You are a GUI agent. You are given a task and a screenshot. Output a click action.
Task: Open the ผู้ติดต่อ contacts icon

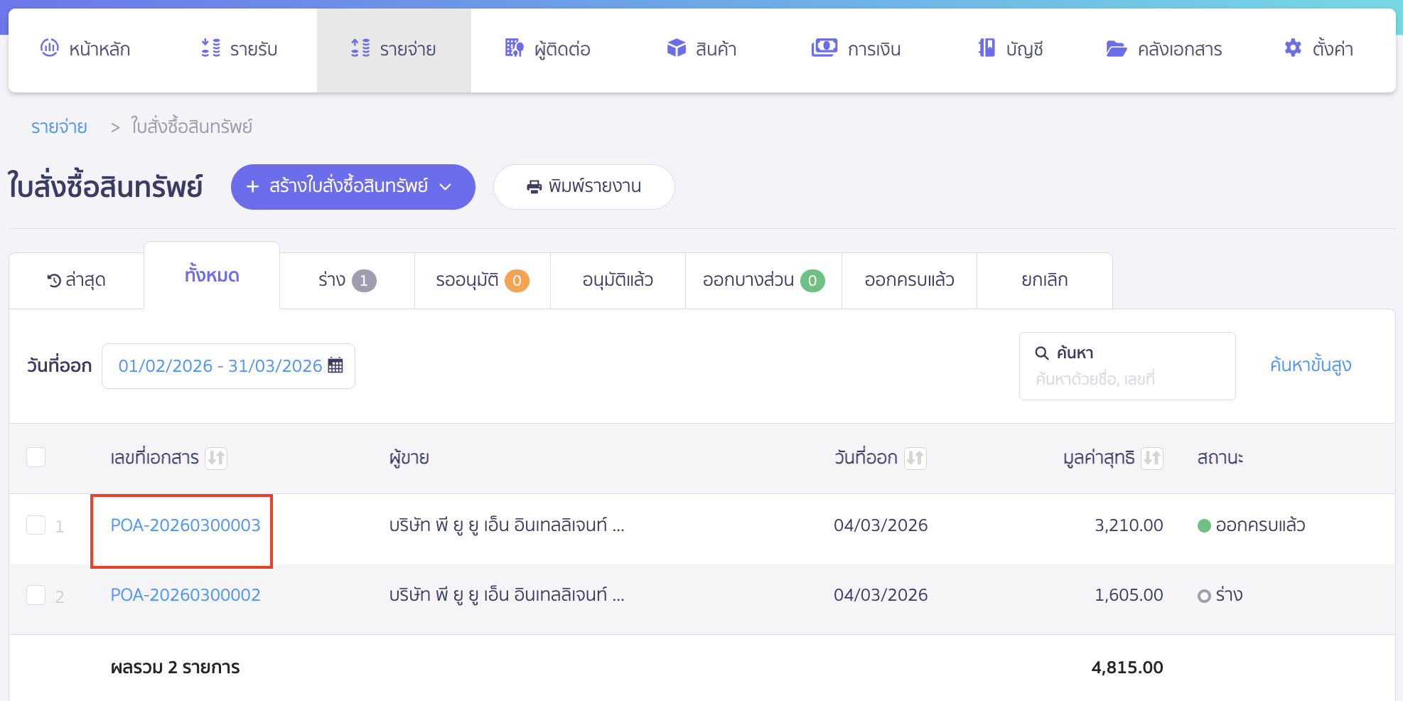[x=513, y=48]
